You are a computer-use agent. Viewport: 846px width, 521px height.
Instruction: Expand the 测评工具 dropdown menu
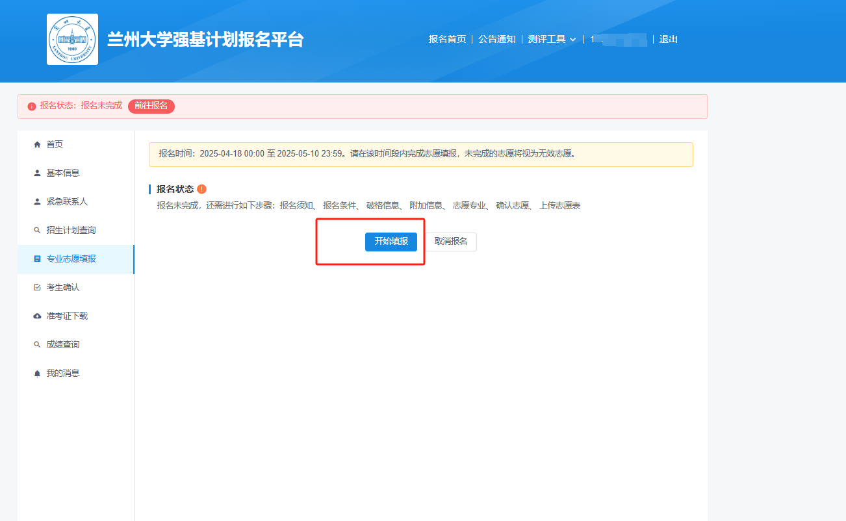[552, 39]
